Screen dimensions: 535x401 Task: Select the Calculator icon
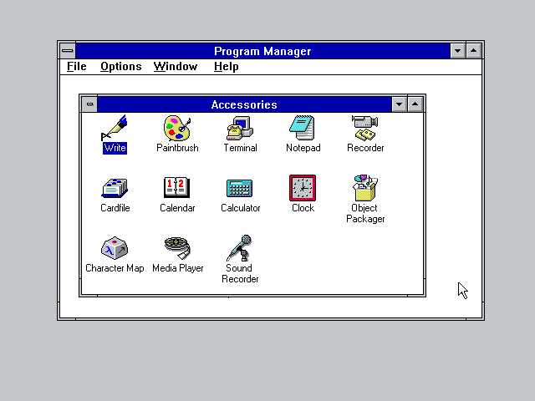[x=240, y=189]
